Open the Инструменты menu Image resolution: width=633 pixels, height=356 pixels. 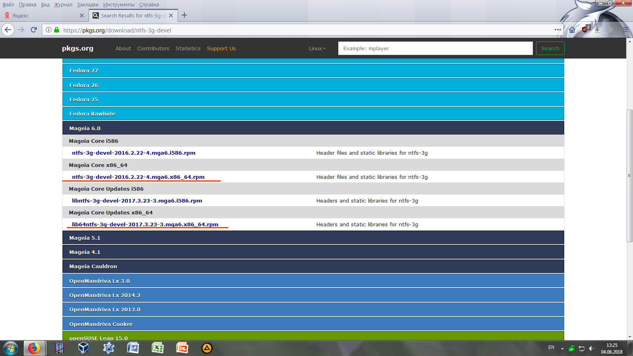coord(119,5)
